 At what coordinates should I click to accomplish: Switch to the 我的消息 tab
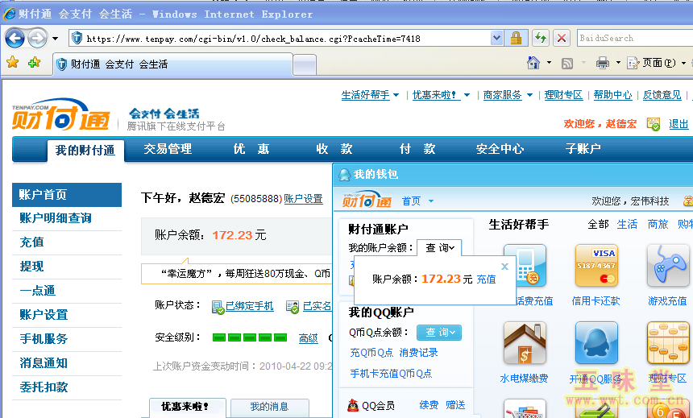(269, 407)
